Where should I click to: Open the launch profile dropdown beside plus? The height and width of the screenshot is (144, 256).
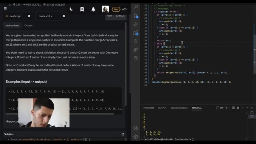pyautogui.click(x=229, y=108)
